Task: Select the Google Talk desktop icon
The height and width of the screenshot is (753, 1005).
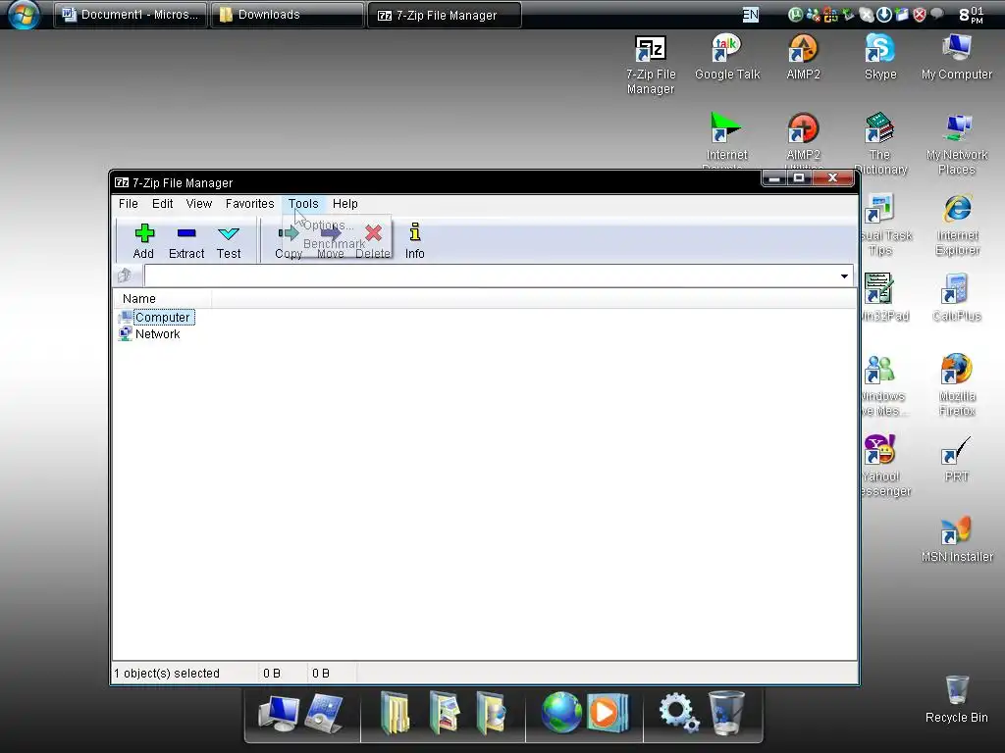Action: [727, 58]
